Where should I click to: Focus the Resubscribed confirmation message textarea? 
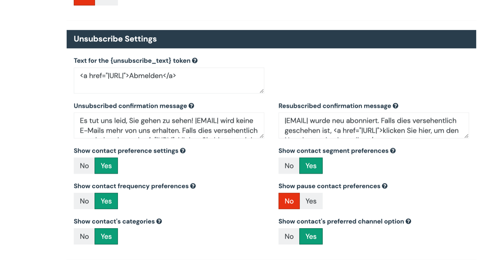point(374,126)
